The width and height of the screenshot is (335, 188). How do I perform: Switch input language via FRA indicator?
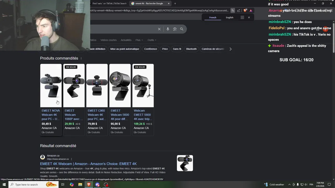tap(311, 185)
